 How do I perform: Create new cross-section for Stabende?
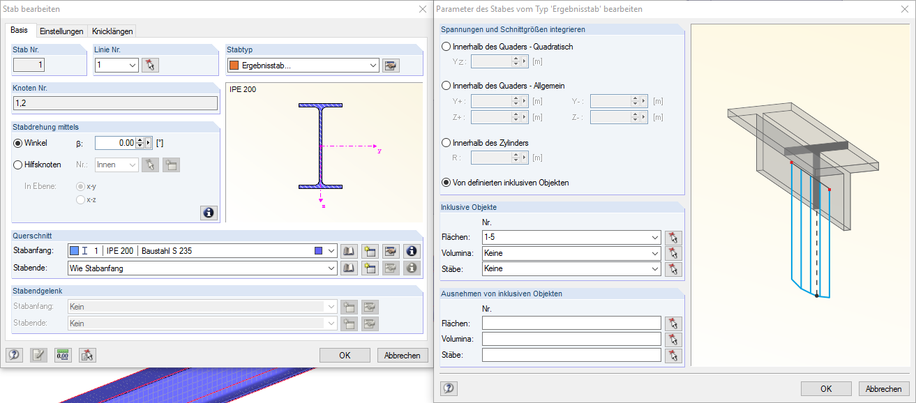370,268
